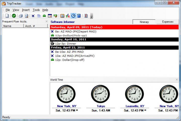
Task: Insert a flight using airplane toolbar icon
Action: pyautogui.click(x=33, y=16)
